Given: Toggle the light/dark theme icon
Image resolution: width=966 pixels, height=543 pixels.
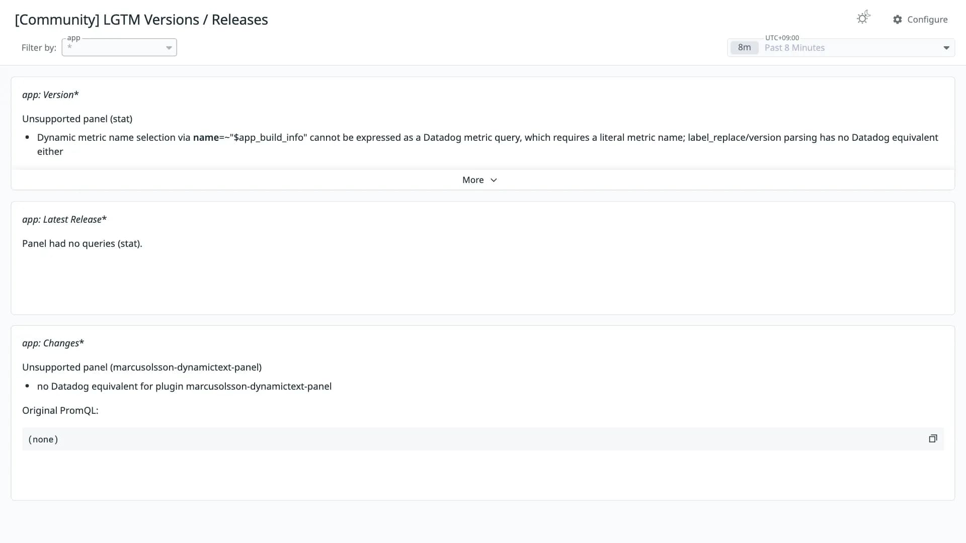Looking at the screenshot, I should [863, 18].
